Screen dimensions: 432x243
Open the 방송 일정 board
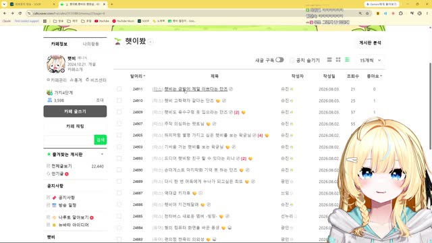[67, 205]
